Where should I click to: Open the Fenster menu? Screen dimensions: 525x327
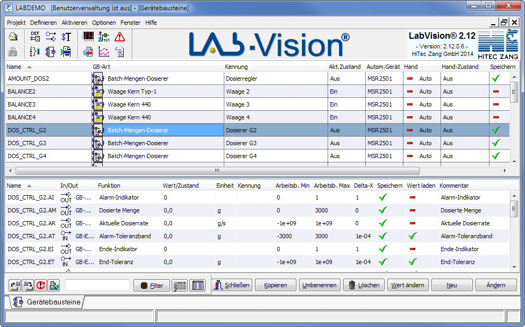click(130, 23)
